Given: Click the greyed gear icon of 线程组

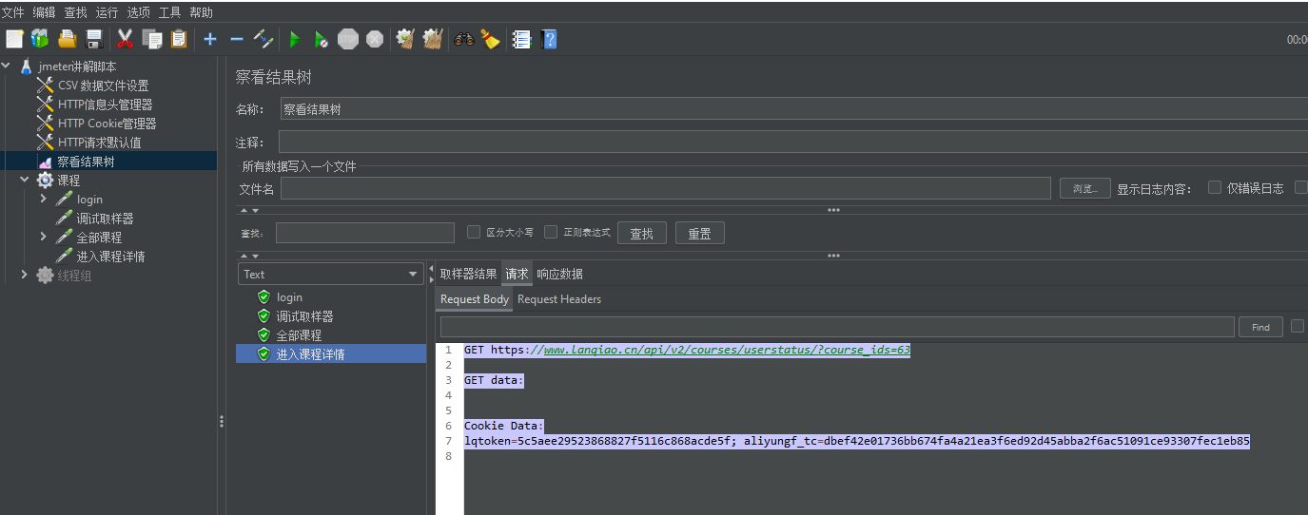Looking at the screenshot, I should pyautogui.click(x=45, y=276).
